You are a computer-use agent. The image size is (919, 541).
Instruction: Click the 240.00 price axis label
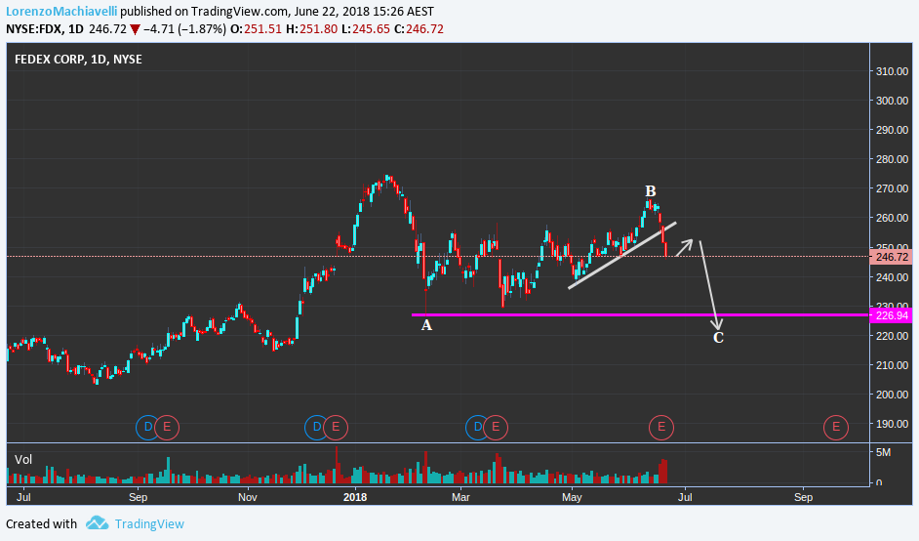[892, 277]
